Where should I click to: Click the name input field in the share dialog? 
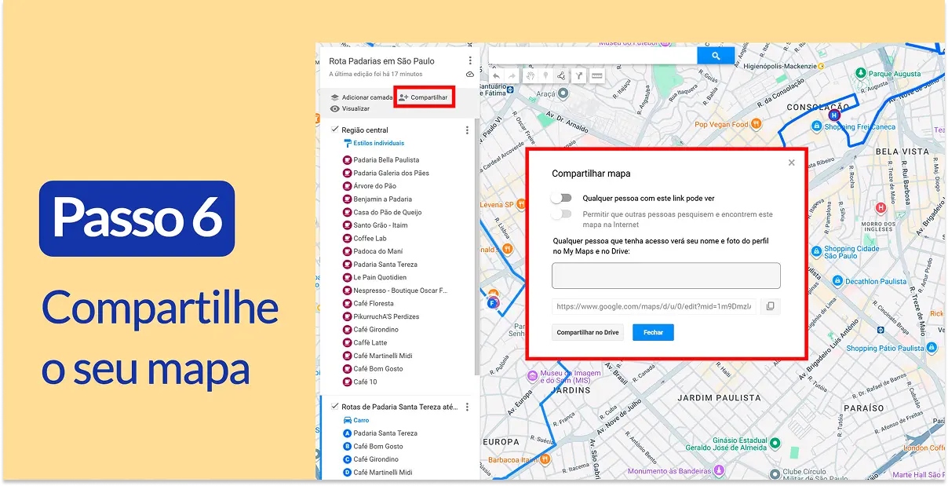pos(665,276)
